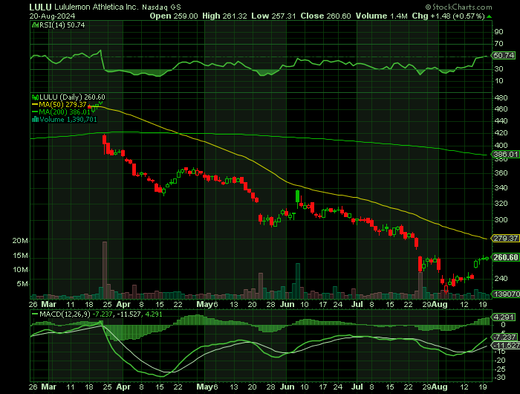Image resolution: width=520 pixels, height=394 pixels.
Task: Click the 300 price axis label
Action: coord(501,220)
